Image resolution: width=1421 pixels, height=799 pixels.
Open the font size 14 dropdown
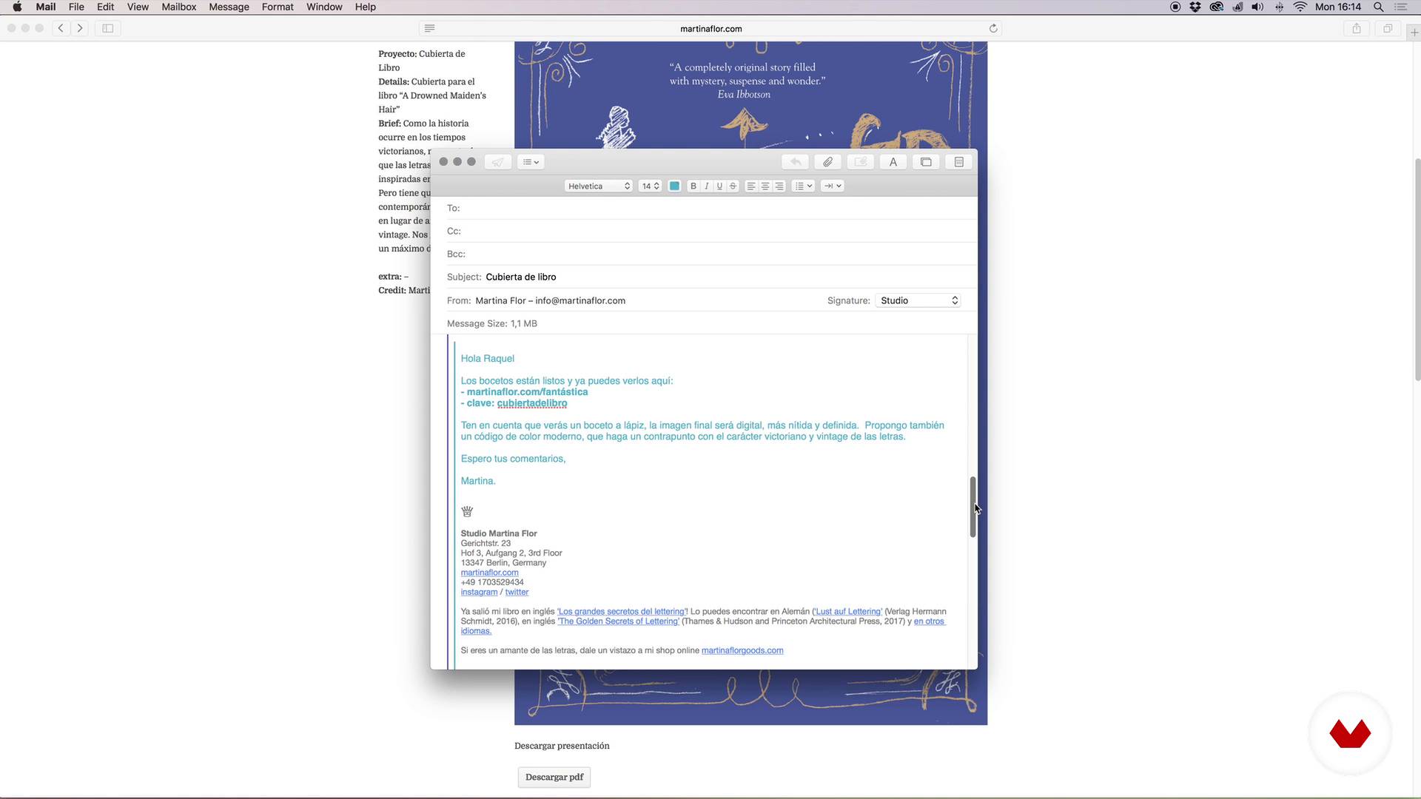[650, 186]
